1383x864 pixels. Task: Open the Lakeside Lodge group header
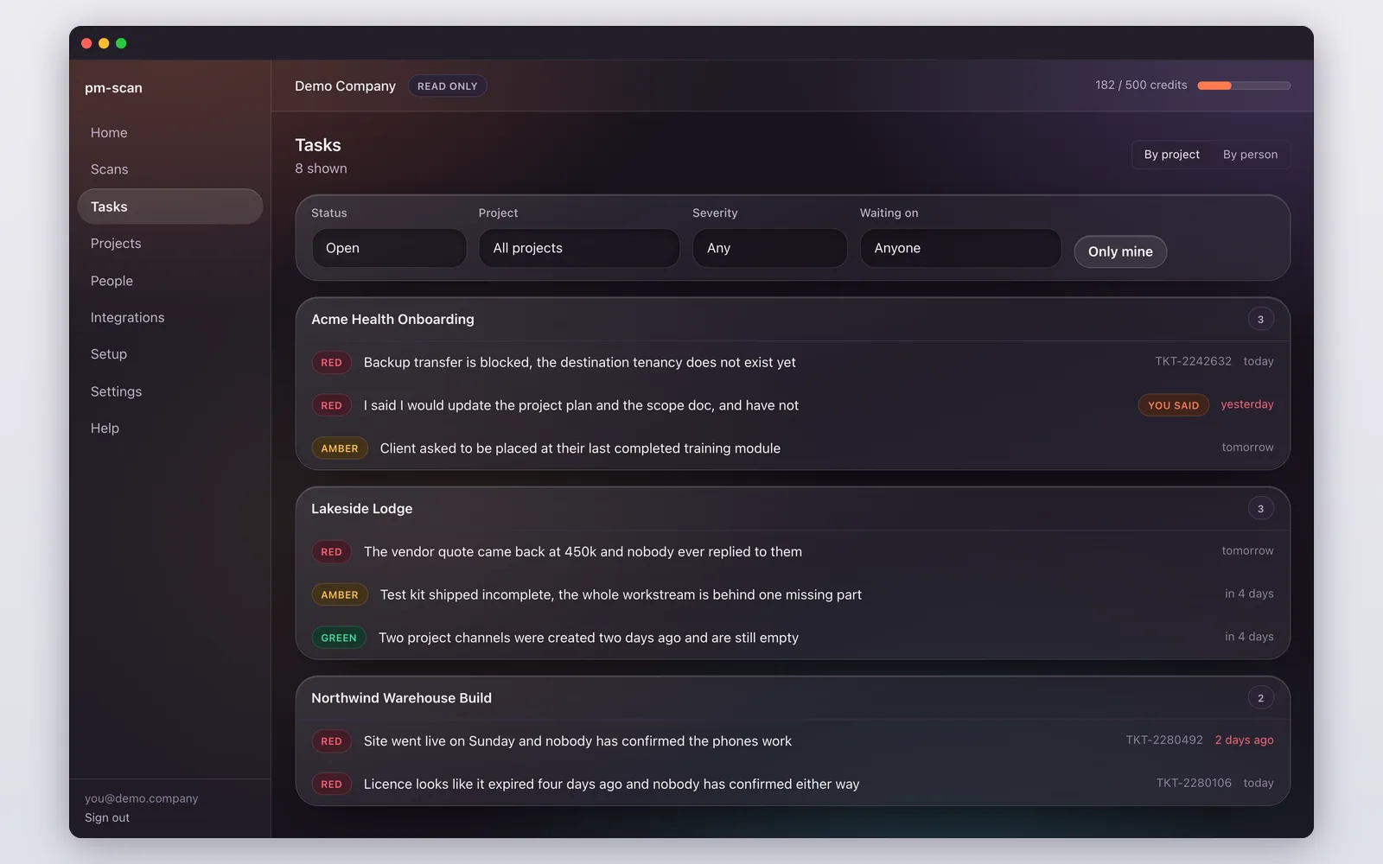tap(793, 509)
